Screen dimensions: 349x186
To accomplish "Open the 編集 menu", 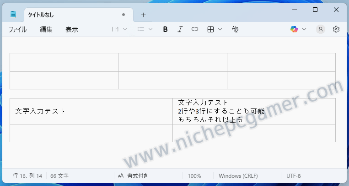I will [46, 29].
